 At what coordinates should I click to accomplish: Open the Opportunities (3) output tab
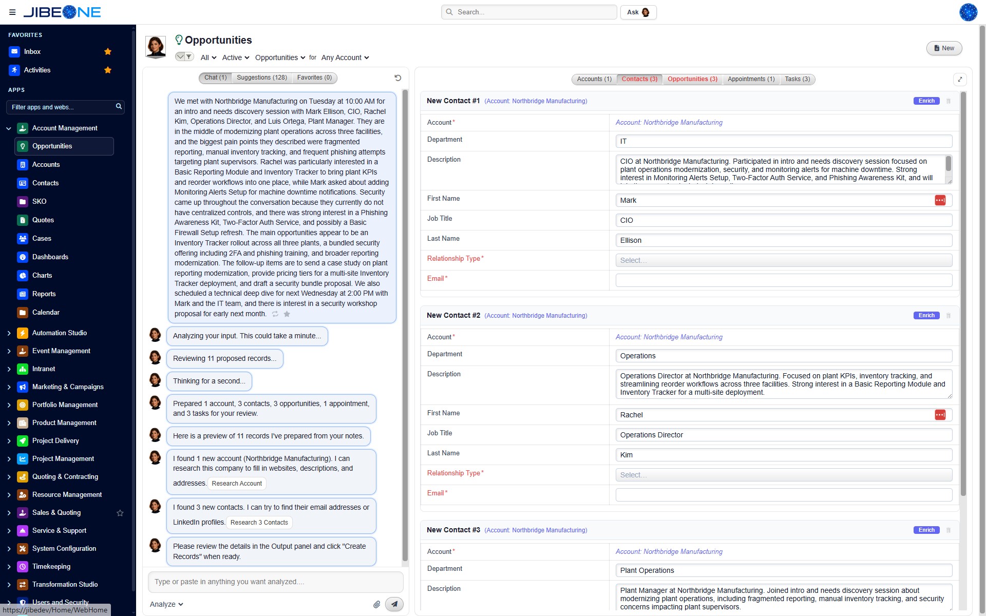(x=692, y=79)
